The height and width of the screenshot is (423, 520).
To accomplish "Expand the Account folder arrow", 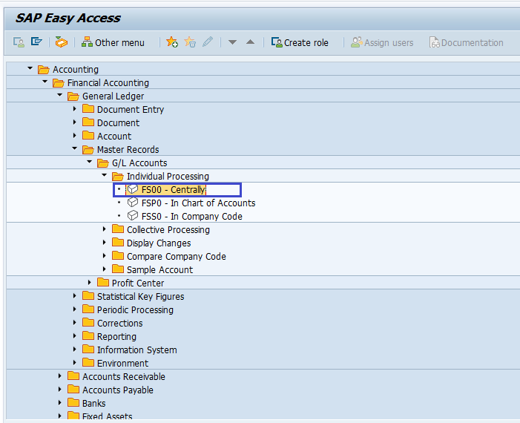I will point(75,135).
